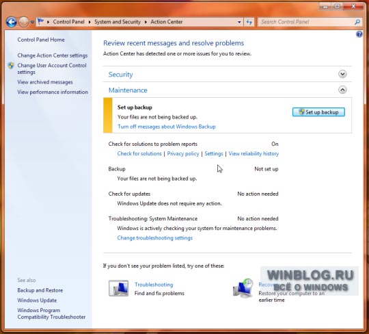Open View performance information link
The image size is (369, 334).
click(x=53, y=92)
